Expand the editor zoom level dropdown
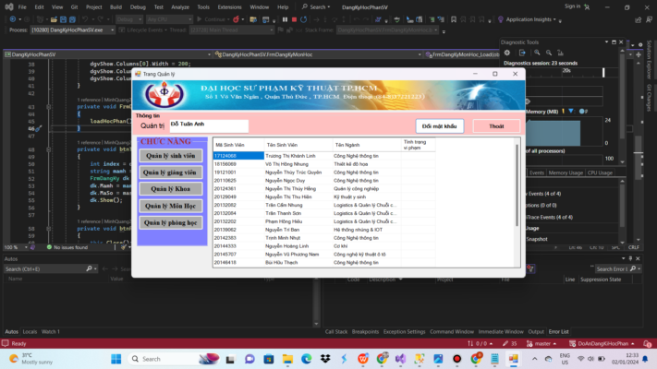Image resolution: width=657 pixels, height=369 pixels. coord(26,247)
